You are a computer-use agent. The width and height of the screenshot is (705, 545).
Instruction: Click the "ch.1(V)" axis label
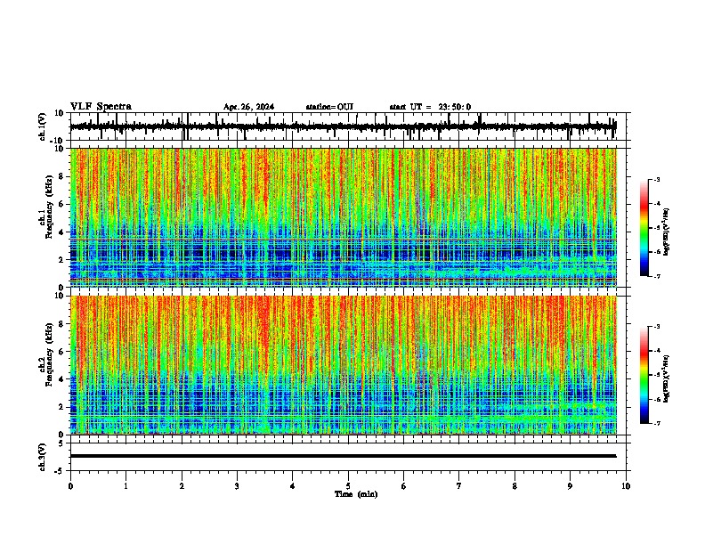tap(43, 126)
